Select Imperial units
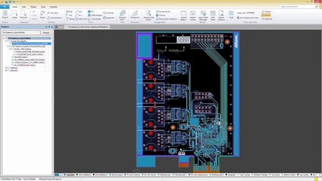Screen dimensions: 322x181 pyautogui.click(x=267, y=19)
